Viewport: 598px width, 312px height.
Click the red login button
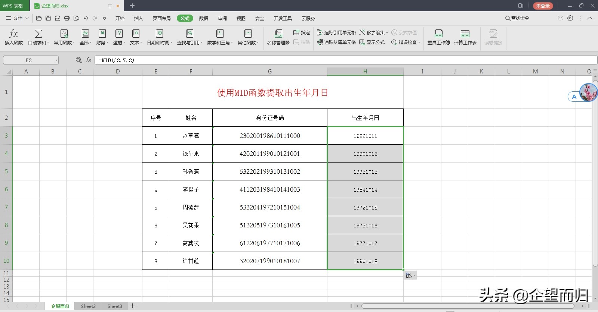543,6
